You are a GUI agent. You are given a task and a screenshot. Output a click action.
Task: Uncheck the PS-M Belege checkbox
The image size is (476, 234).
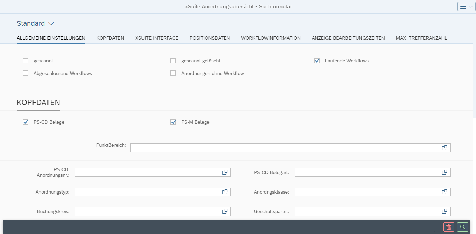pos(173,122)
